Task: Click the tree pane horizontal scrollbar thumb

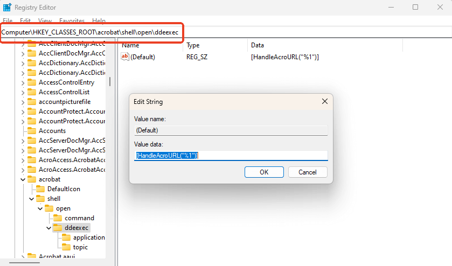Action: point(24,263)
